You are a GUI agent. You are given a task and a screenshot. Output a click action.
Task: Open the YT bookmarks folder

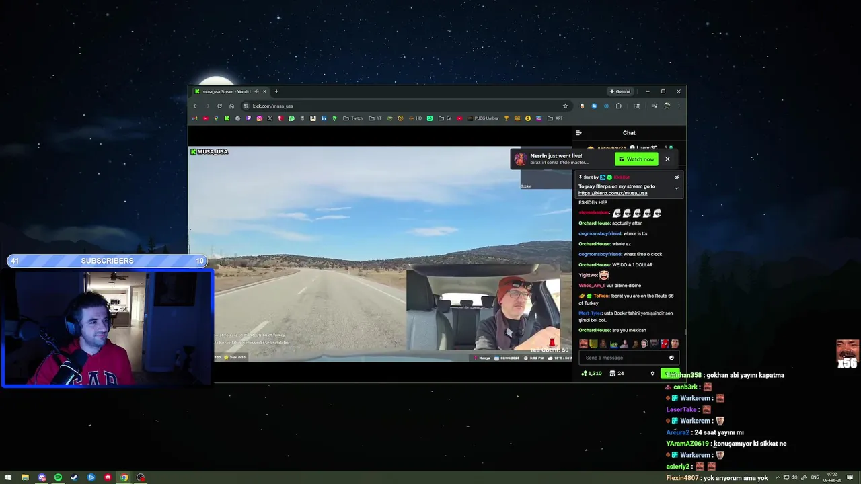(x=375, y=118)
